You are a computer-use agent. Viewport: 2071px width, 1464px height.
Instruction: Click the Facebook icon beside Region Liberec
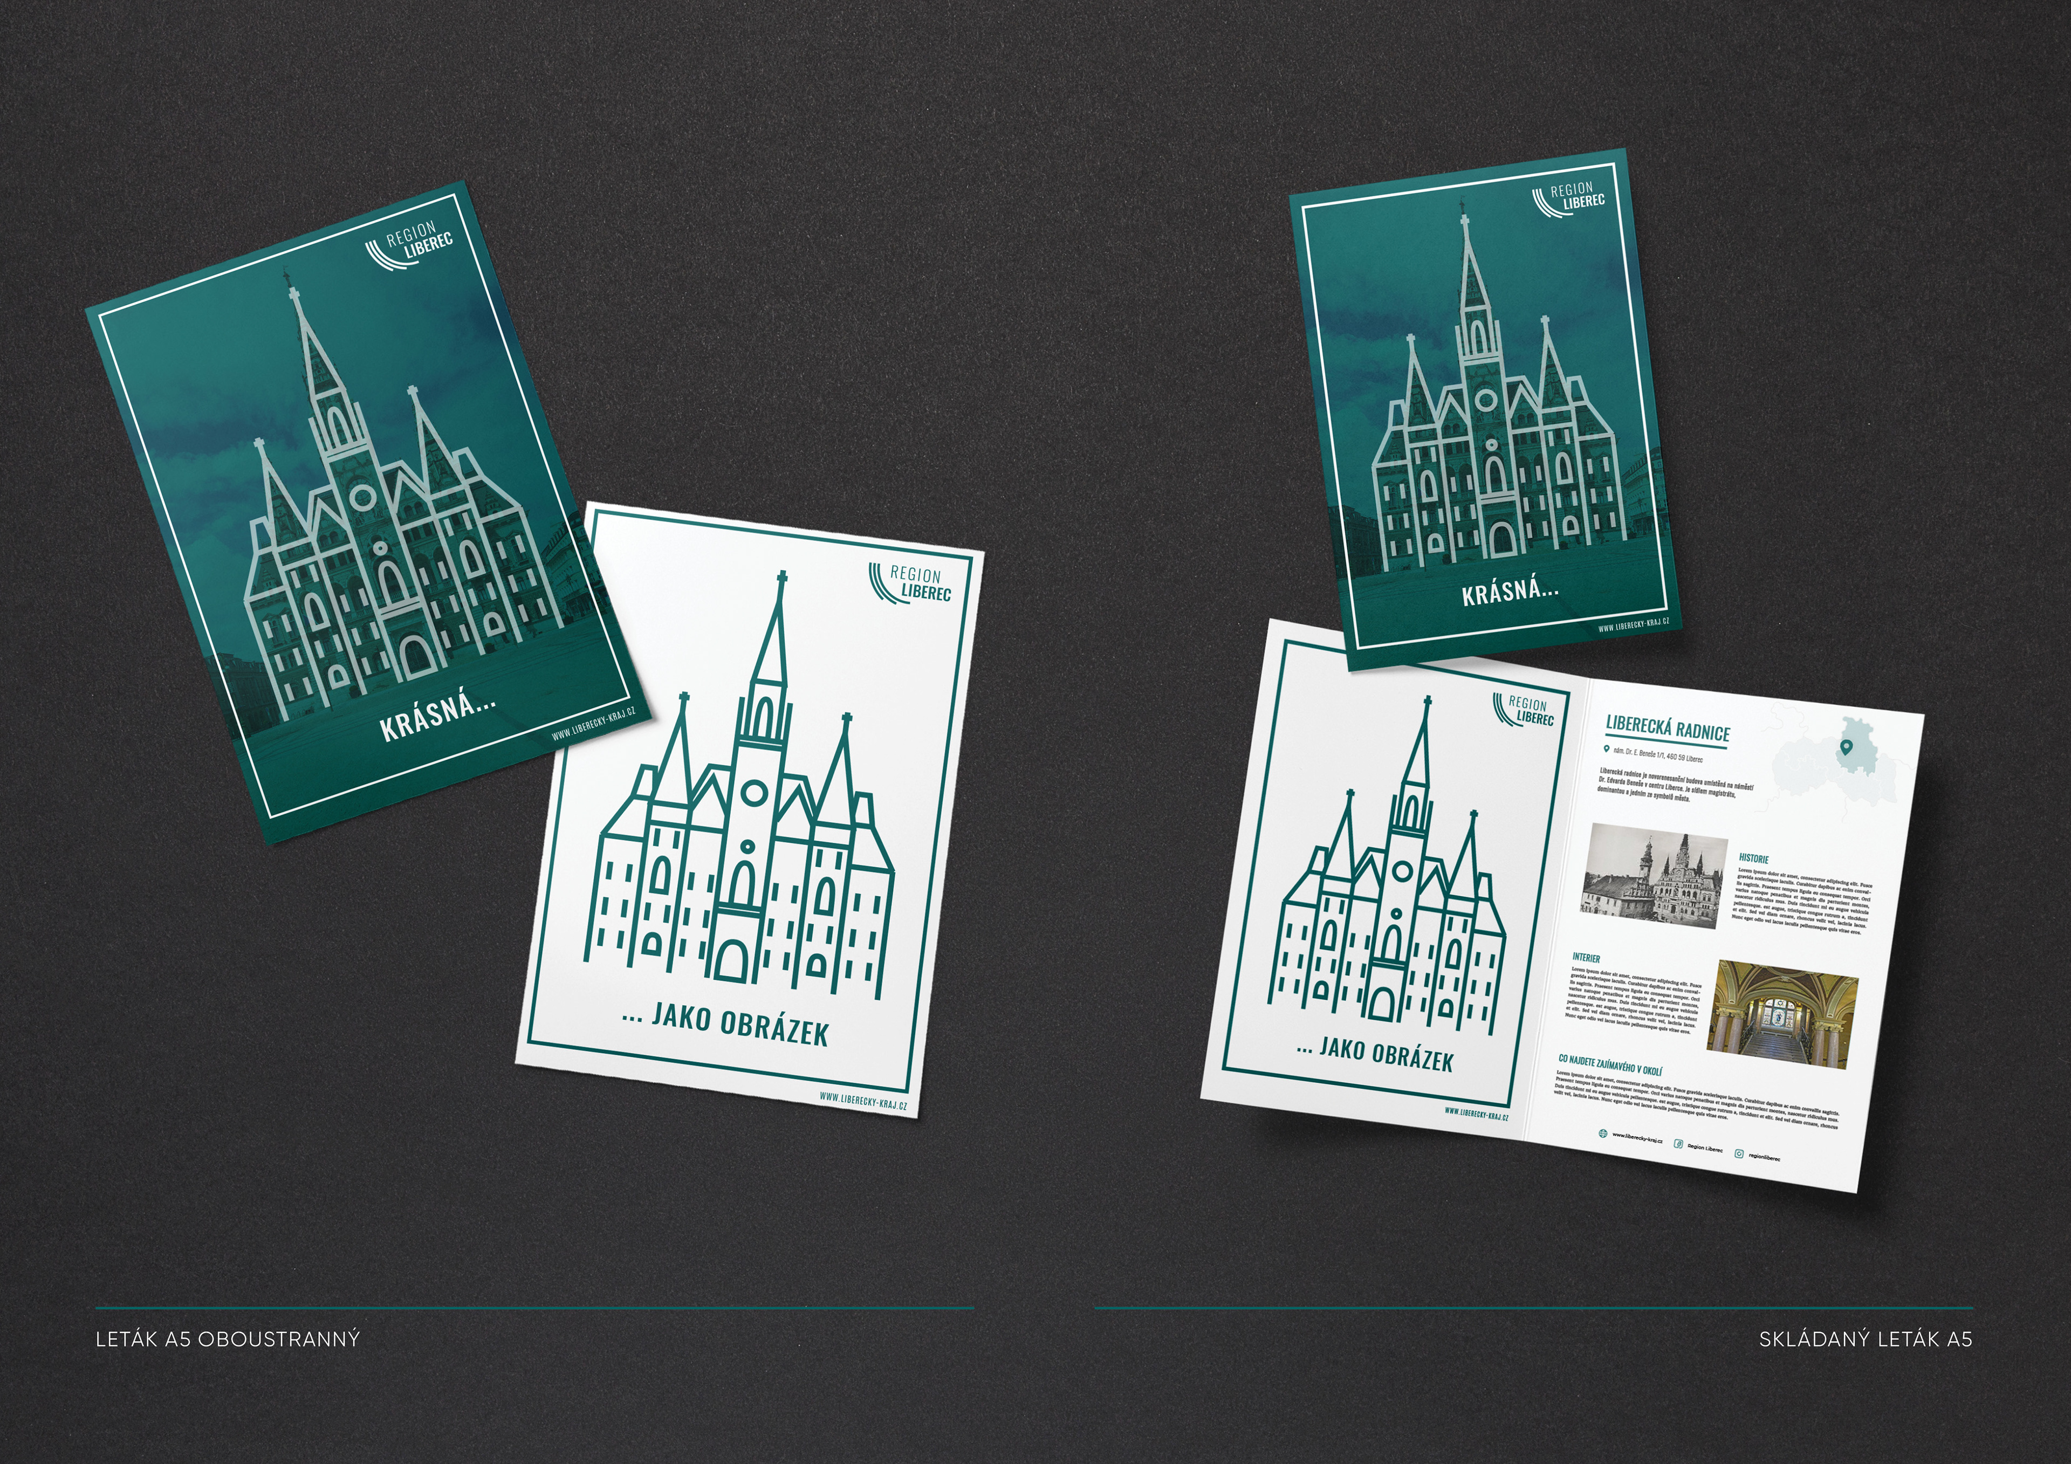[x=1678, y=1144]
